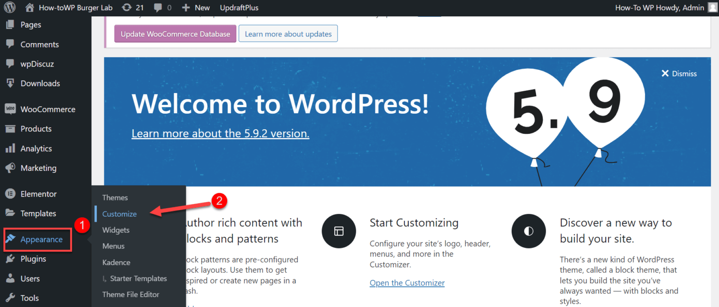Click the 5.9 balloons graphic

[565, 122]
